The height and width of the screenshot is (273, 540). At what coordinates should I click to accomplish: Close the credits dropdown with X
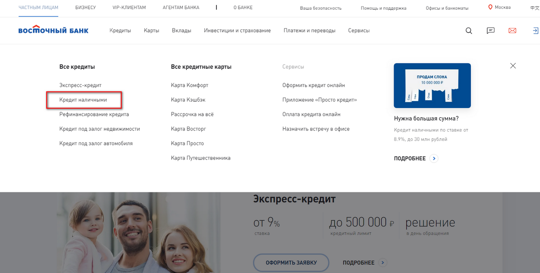pos(513,66)
